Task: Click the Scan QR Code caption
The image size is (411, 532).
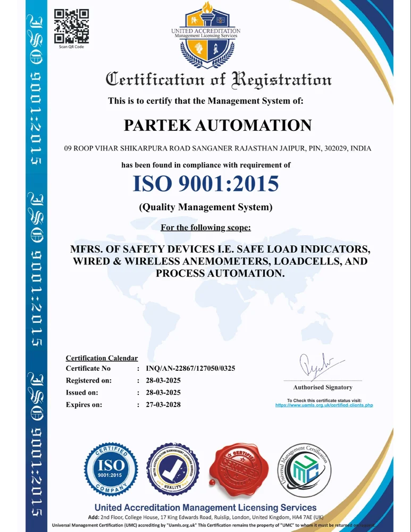Action: tap(71, 47)
